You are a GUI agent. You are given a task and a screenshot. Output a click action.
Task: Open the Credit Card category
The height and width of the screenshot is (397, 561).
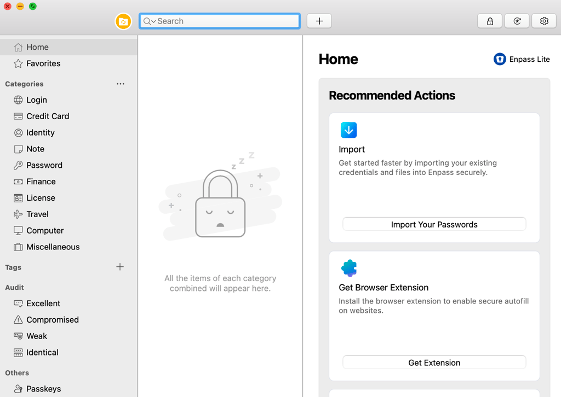pos(68,116)
